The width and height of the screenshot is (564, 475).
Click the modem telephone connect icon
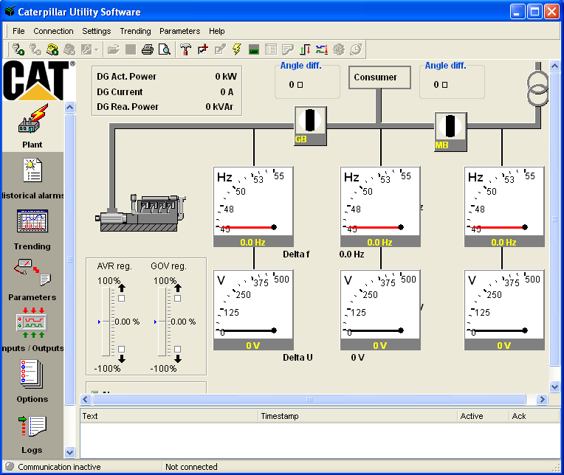click(52, 49)
